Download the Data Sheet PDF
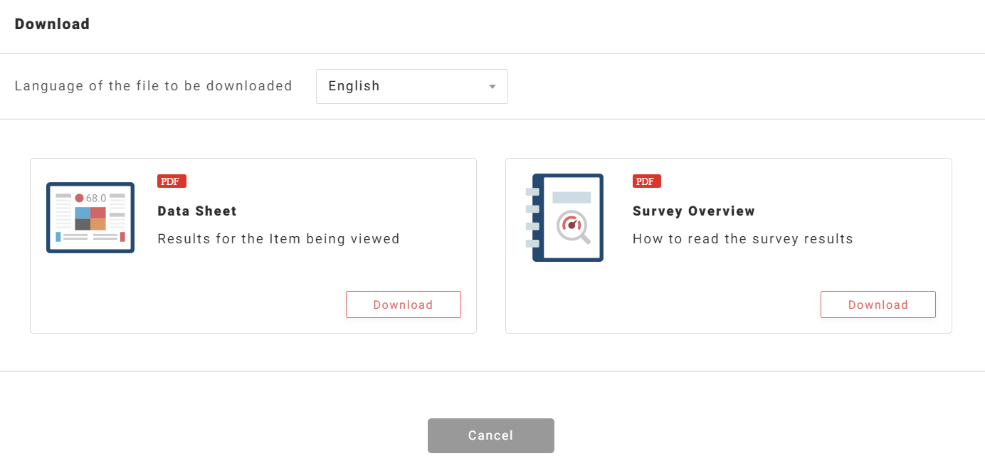 403,305
